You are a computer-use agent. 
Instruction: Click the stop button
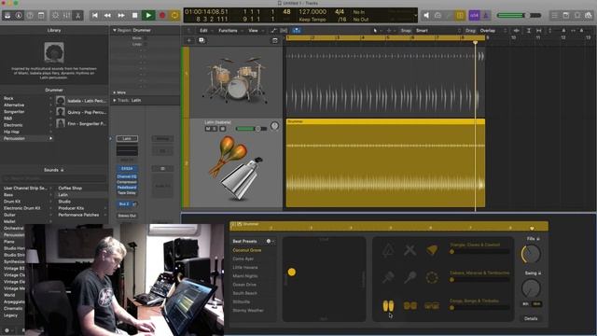pos(134,15)
